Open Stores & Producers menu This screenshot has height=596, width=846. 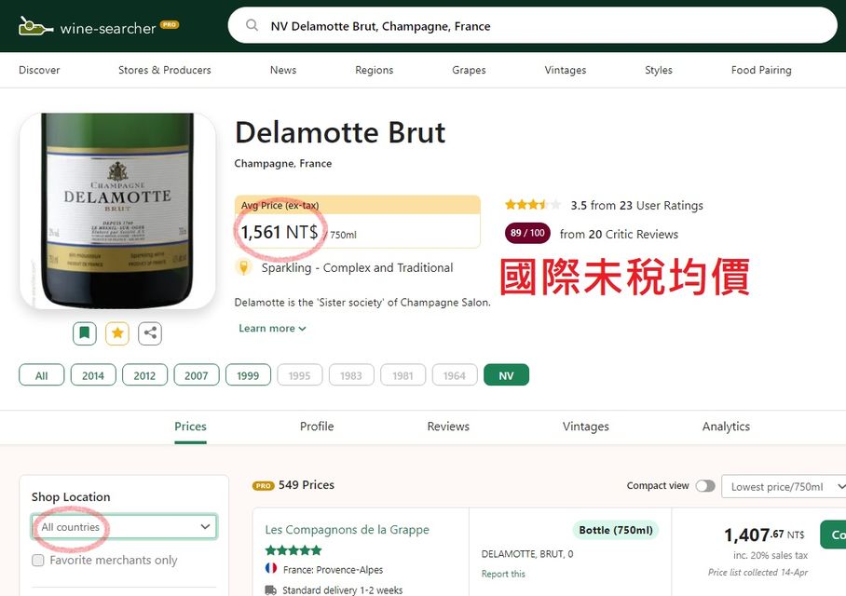(x=165, y=70)
